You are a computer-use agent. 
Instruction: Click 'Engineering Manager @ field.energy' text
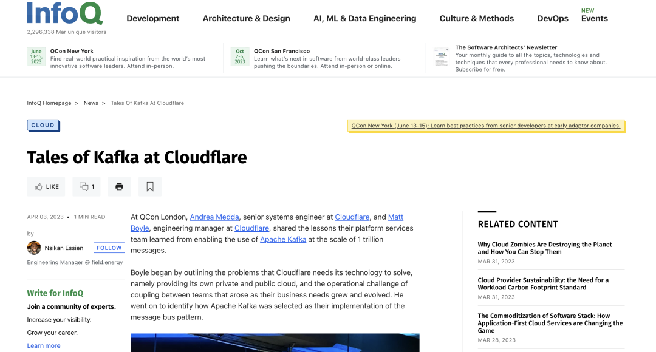coord(75,262)
